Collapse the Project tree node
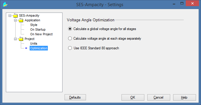Screen dimensions: 201x105 tap(15, 39)
